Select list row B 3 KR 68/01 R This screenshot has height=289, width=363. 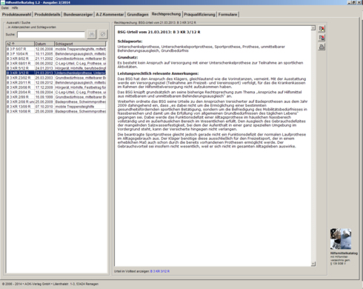pos(56,63)
